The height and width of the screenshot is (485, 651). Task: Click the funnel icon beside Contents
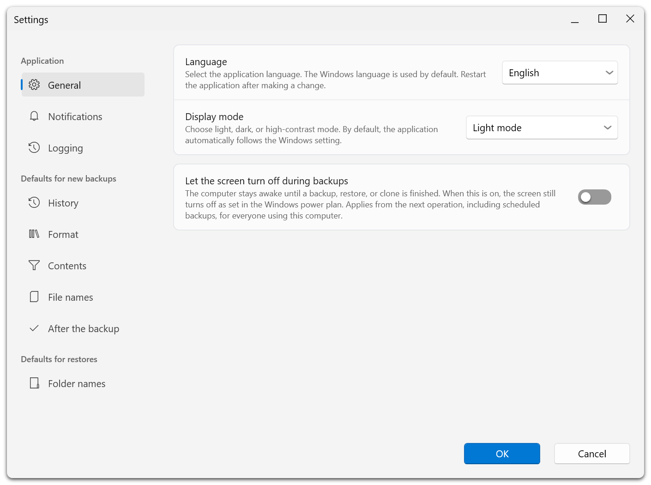[x=34, y=265]
